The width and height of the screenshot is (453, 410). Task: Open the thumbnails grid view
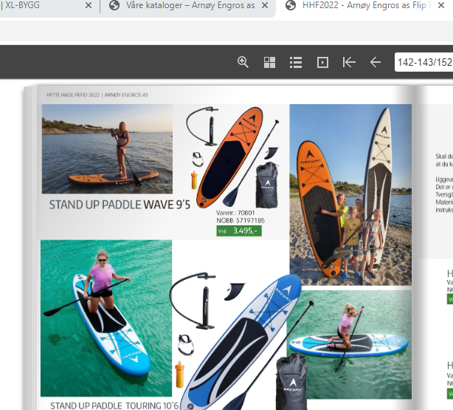(269, 62)
